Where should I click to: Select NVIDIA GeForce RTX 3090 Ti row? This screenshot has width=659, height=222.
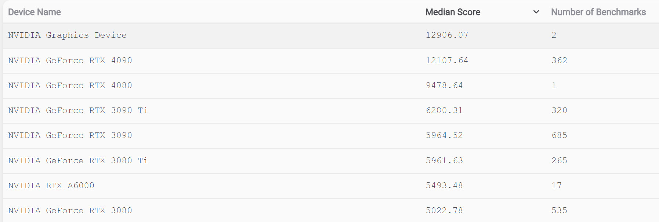coord(331,111)
